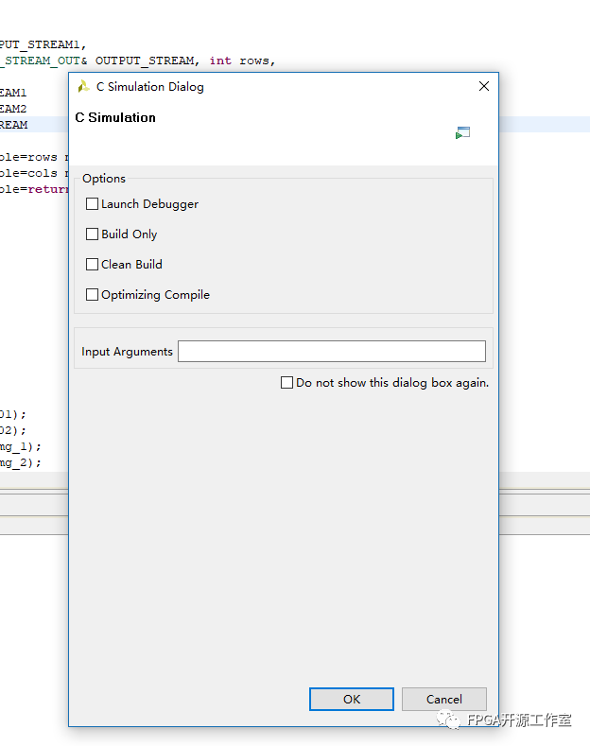Focus the Input Arguments text field

coord(331,352)
